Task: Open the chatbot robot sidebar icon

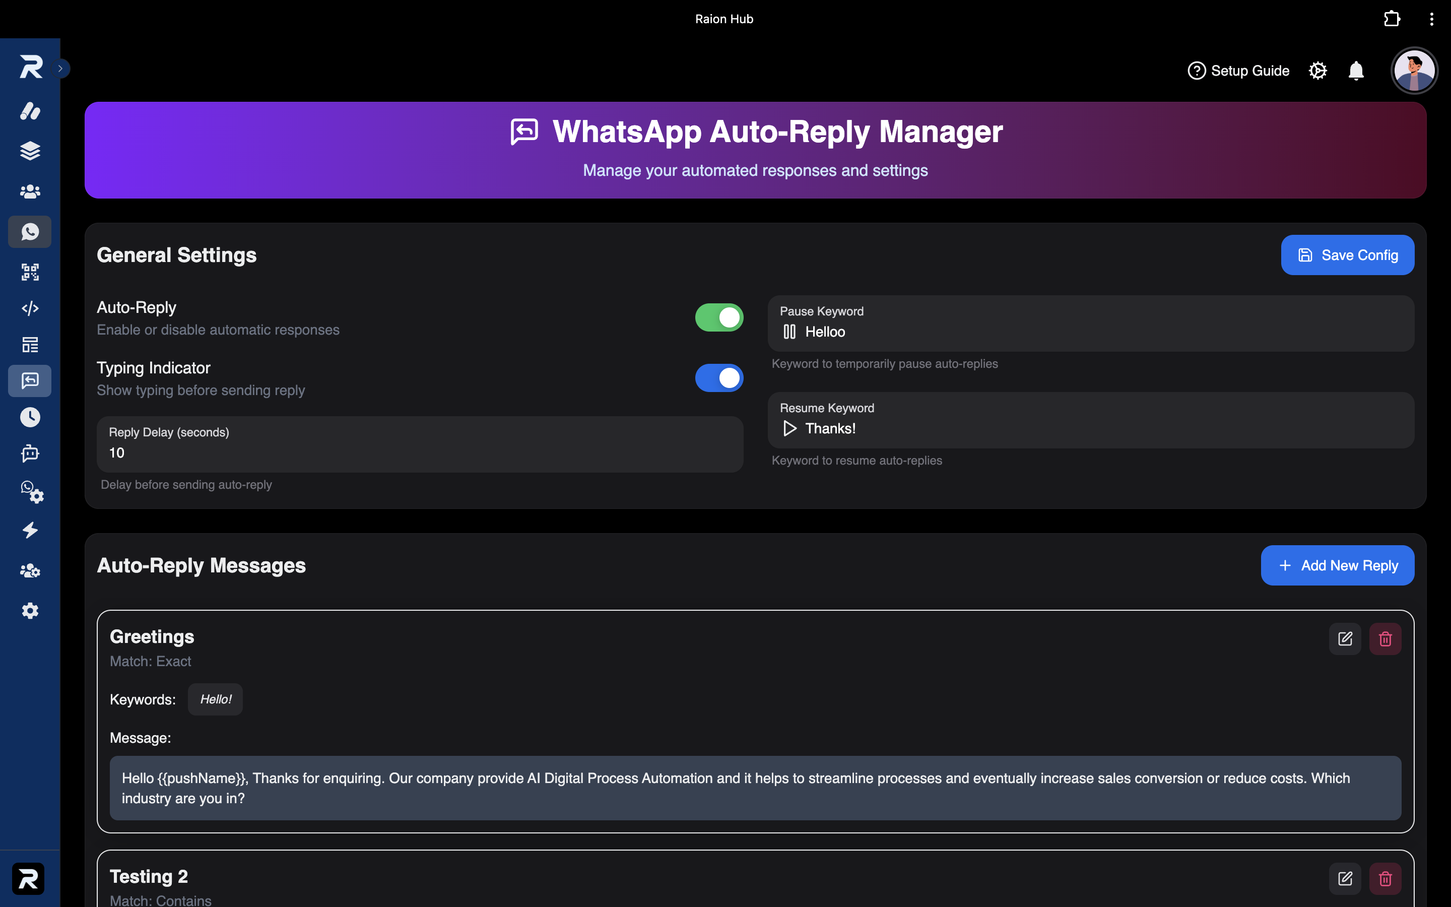Action: click(x=30, y=454)
